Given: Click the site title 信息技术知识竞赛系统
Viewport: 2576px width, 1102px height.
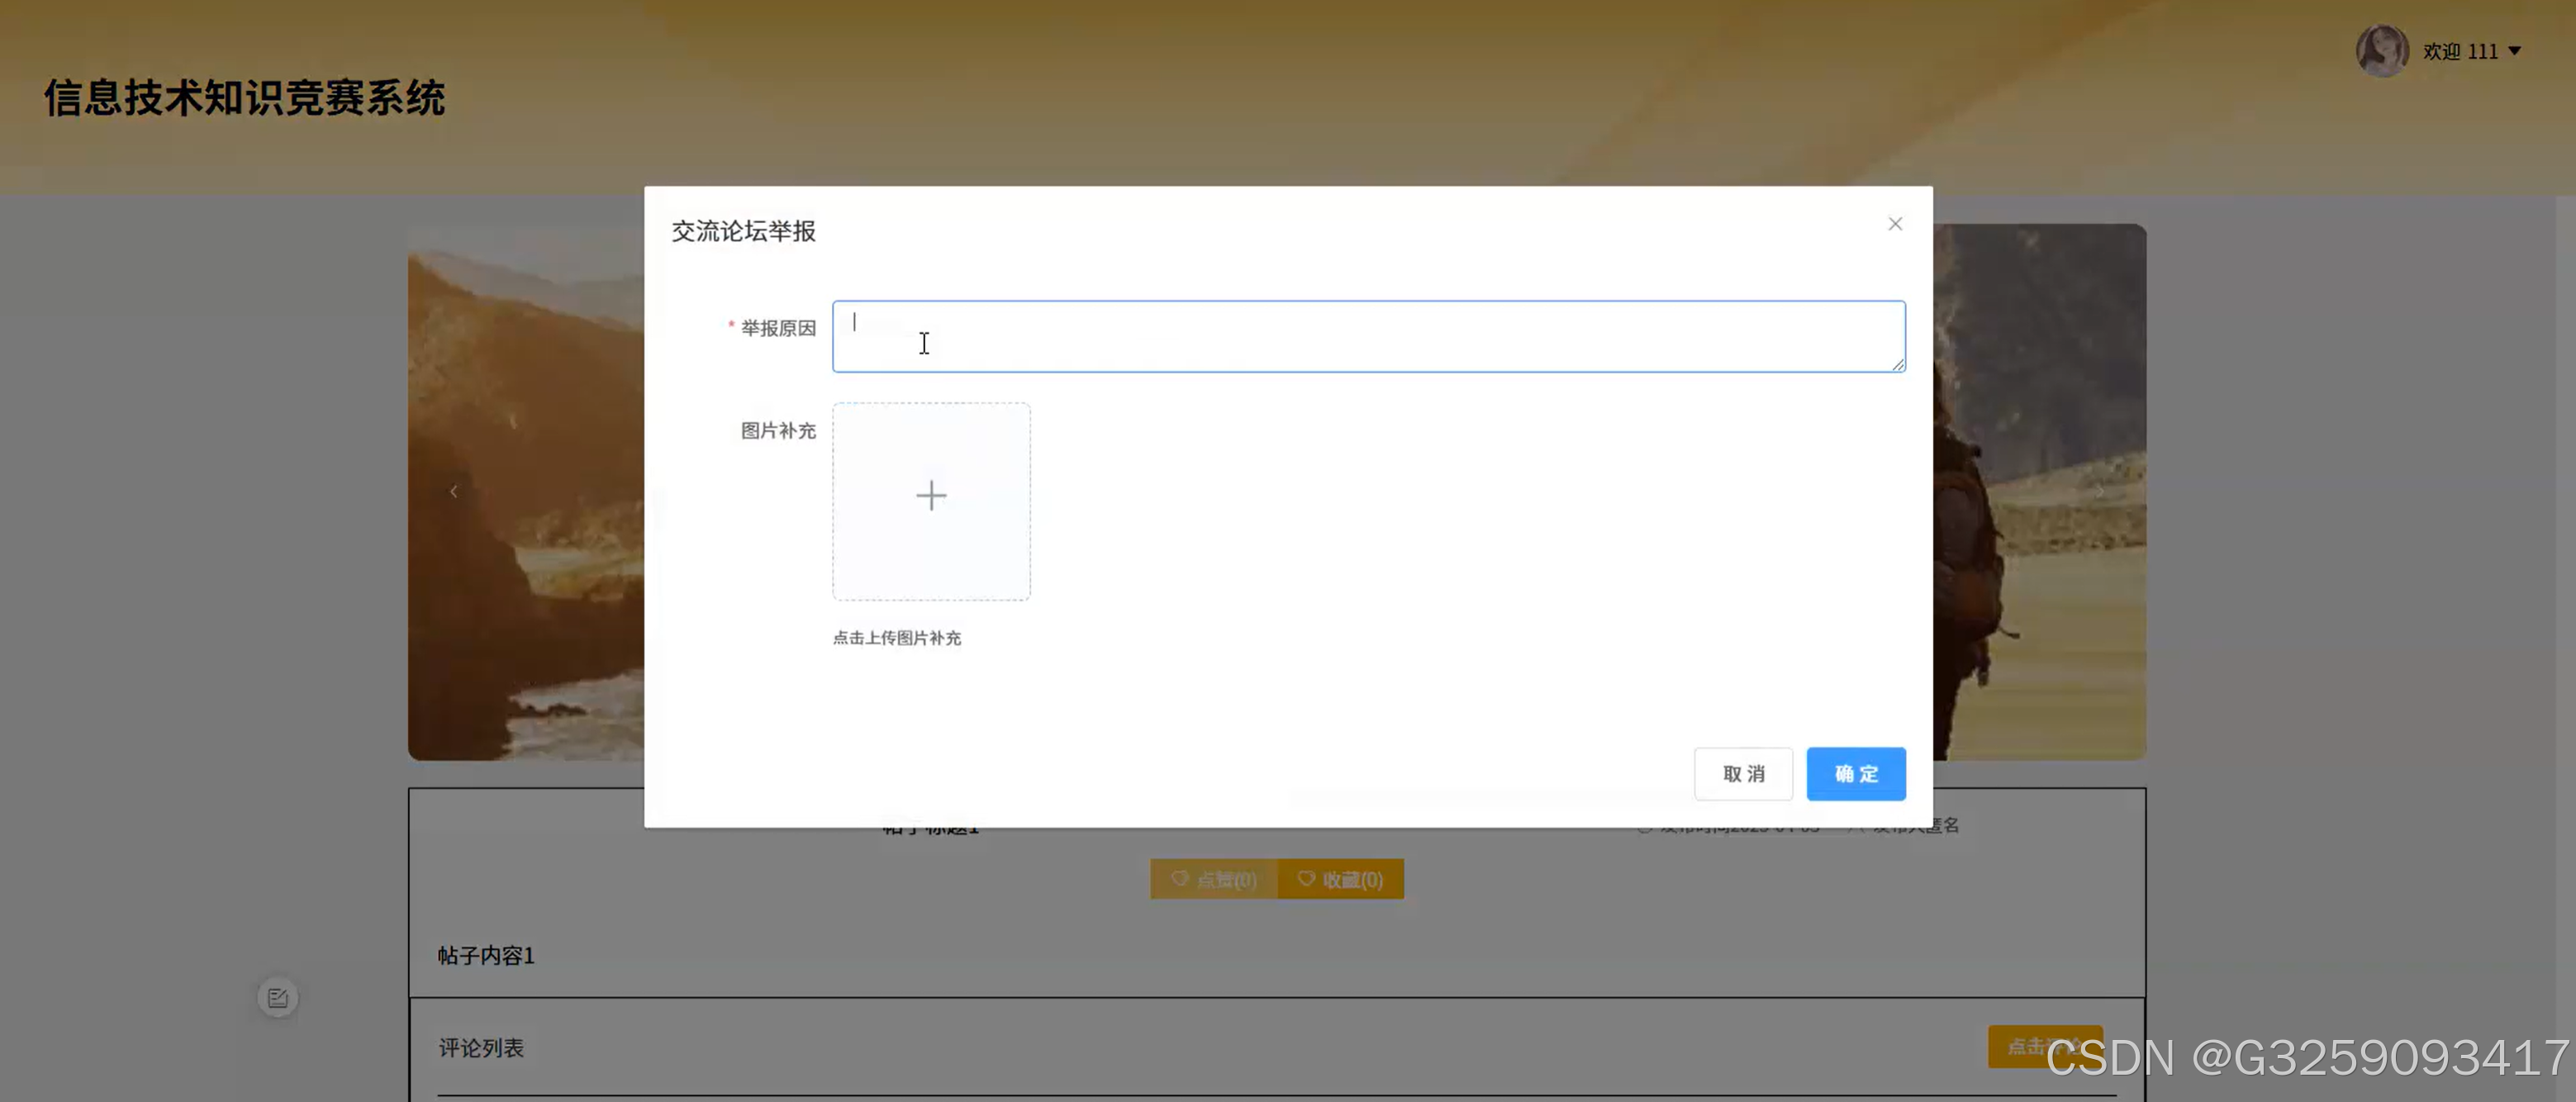Looking at the screenshot, I should 244,99.
